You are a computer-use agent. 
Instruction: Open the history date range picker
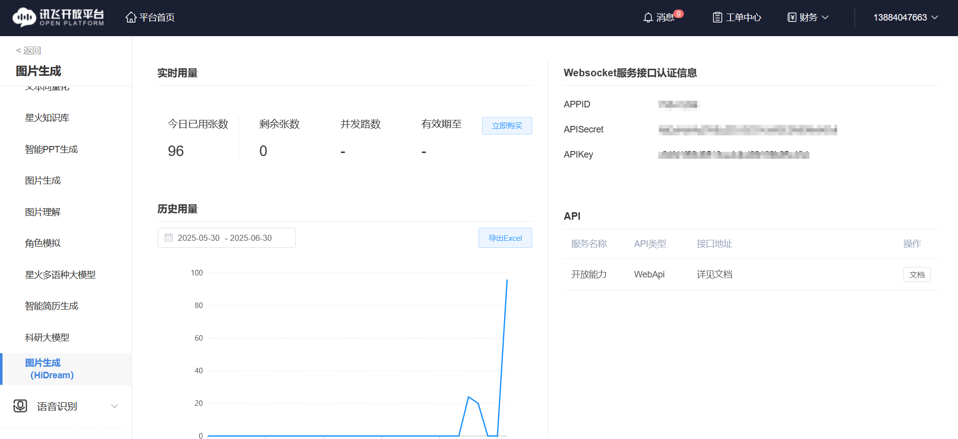click(226, 238)
